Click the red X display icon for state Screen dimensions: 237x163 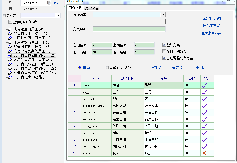204,153
